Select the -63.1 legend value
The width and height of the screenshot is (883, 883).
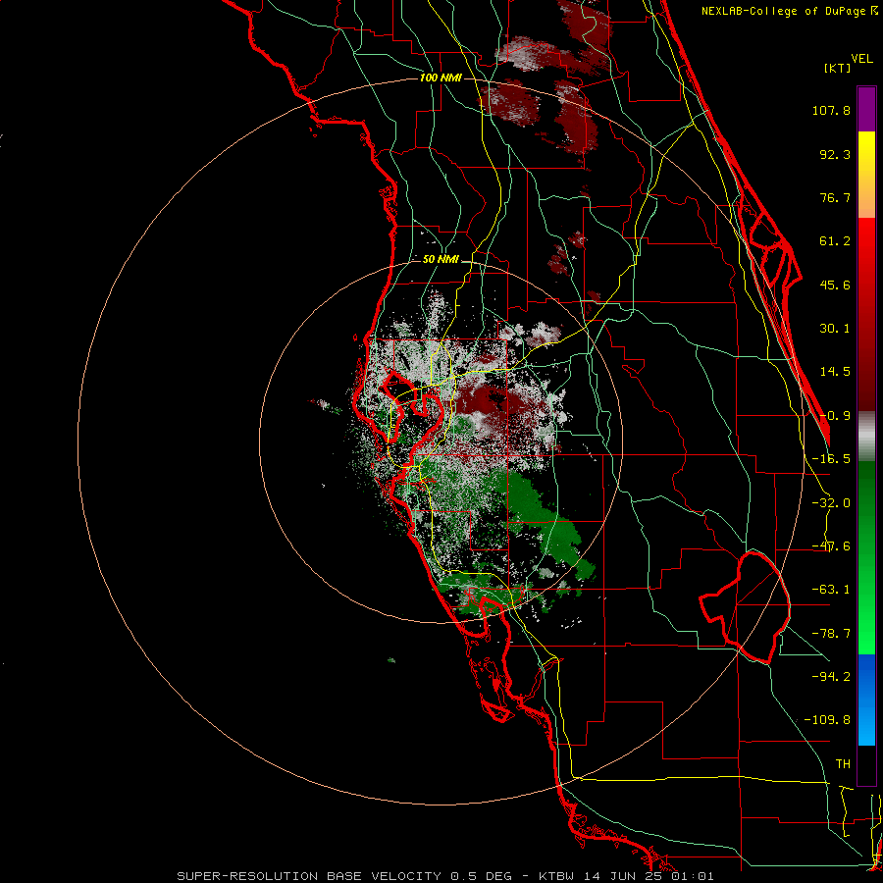pyautogui.click(x=831, y=590)
